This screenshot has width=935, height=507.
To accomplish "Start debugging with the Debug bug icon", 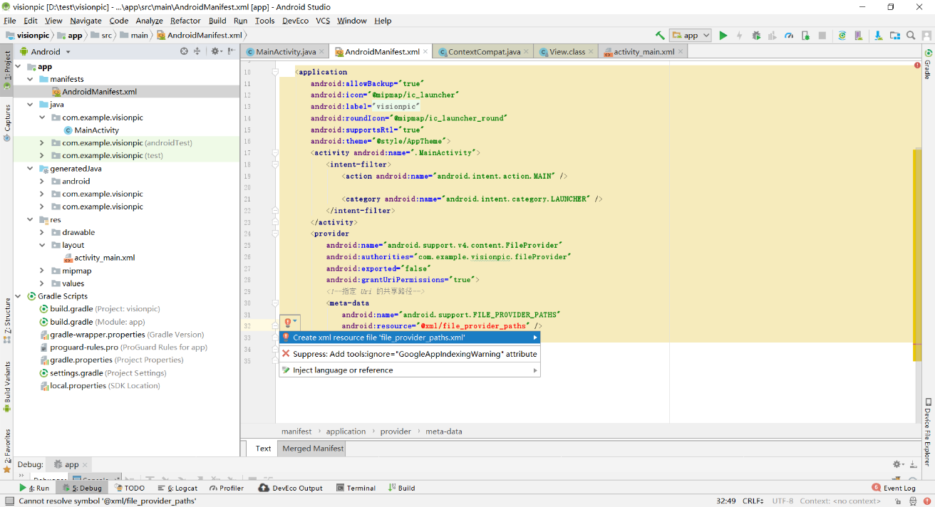I will coord(756,36).
